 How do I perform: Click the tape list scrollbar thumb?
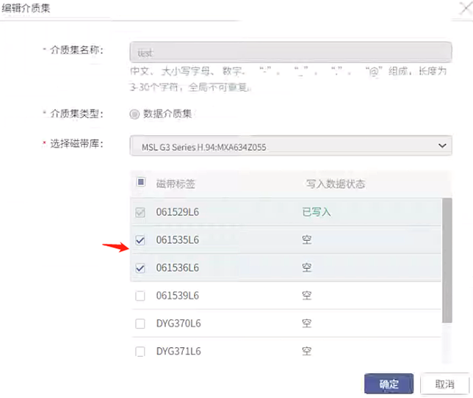(x=447, y=261)
